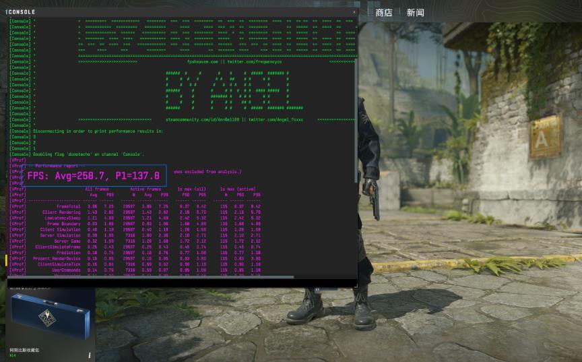Image resolution: width=582 pixels, height=362 pixels.
Task: Open the 新闻 tab
Action: (x=415, y=13)
